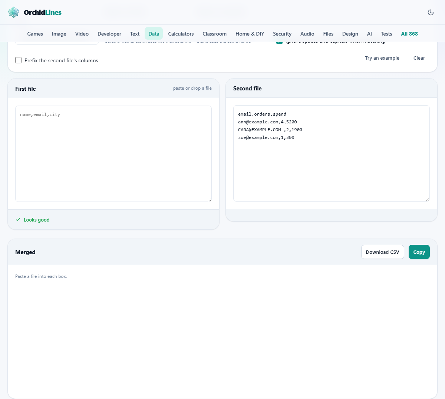This screenshot has height=399, width=445.
Task: Open the Text category
Action: click(135, 34)
